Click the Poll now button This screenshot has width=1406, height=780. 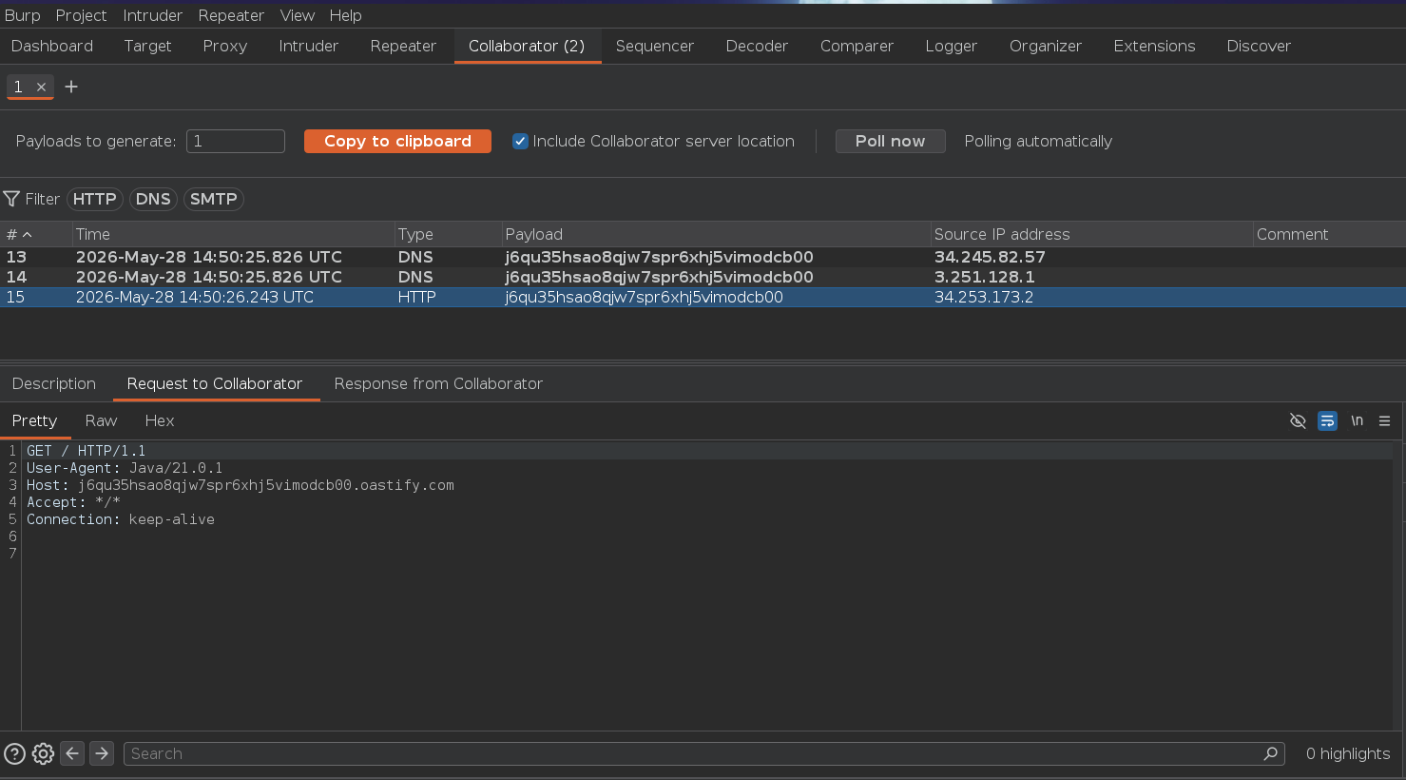[890, 141]
